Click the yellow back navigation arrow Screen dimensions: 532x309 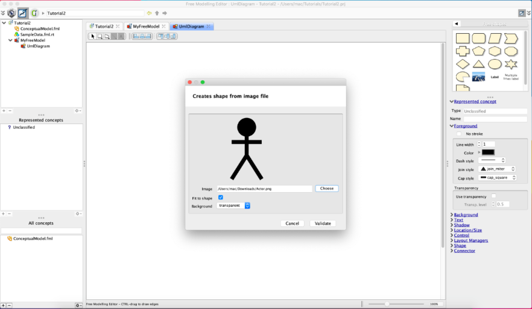tap(150, 13)
